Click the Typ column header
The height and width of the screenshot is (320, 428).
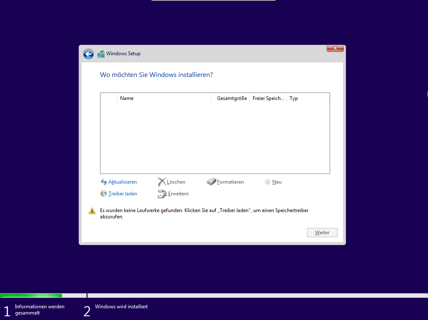click(308, 98)
